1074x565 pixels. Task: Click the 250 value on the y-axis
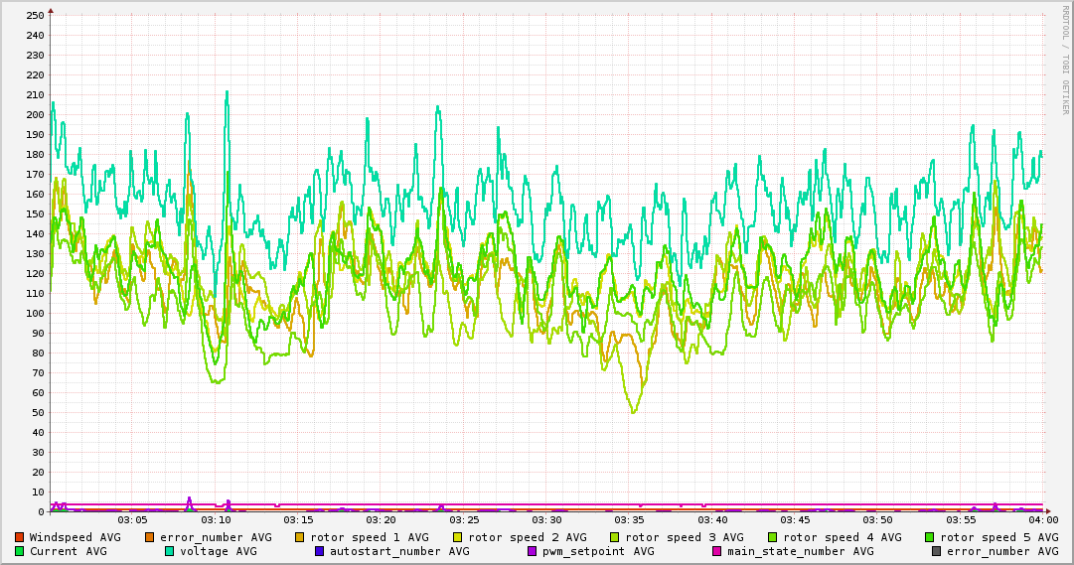click(x=35, y=15)
